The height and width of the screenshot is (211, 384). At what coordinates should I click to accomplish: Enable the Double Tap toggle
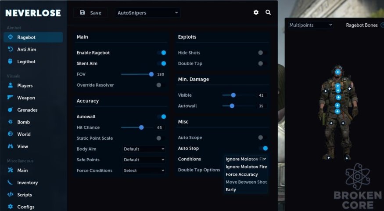pyautogui.click(x=262, y=64)
